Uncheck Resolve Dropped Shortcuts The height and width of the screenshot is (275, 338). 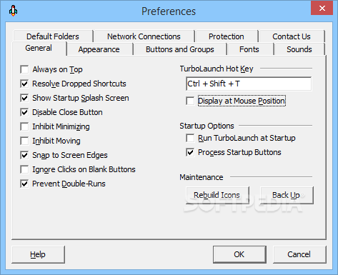tap(24, 84)
